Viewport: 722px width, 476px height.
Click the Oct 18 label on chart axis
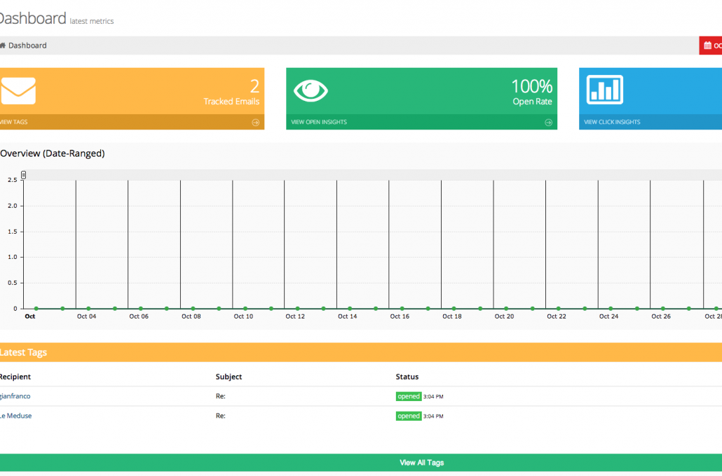point(451,316)
